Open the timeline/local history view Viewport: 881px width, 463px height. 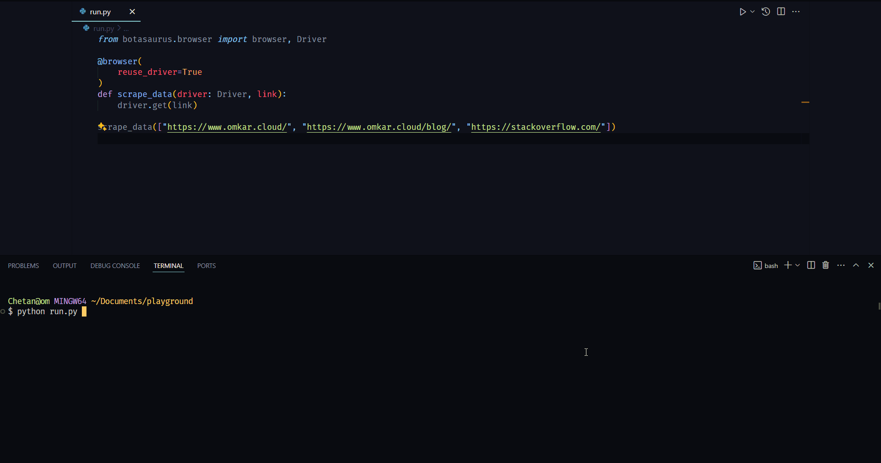(x=766, y=11)
